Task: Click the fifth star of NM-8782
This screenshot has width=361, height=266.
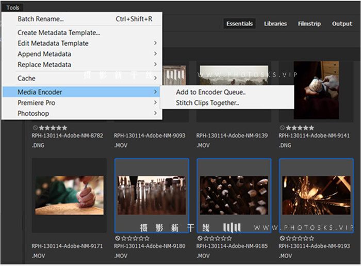Action: 64,128
